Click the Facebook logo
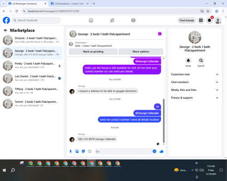This screenshot has width=227, height=181. point(6,20)
